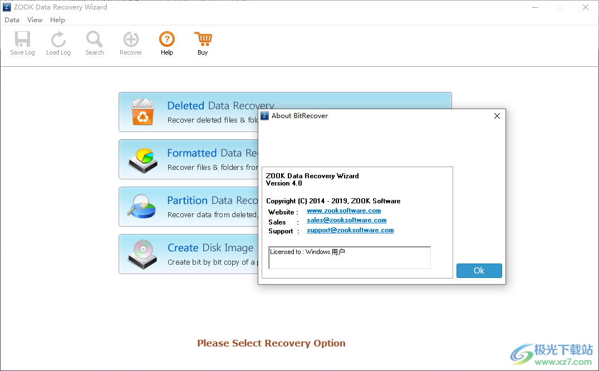
Task: Click the Ok button in About dialog
Action: click(x=479, y=270)
